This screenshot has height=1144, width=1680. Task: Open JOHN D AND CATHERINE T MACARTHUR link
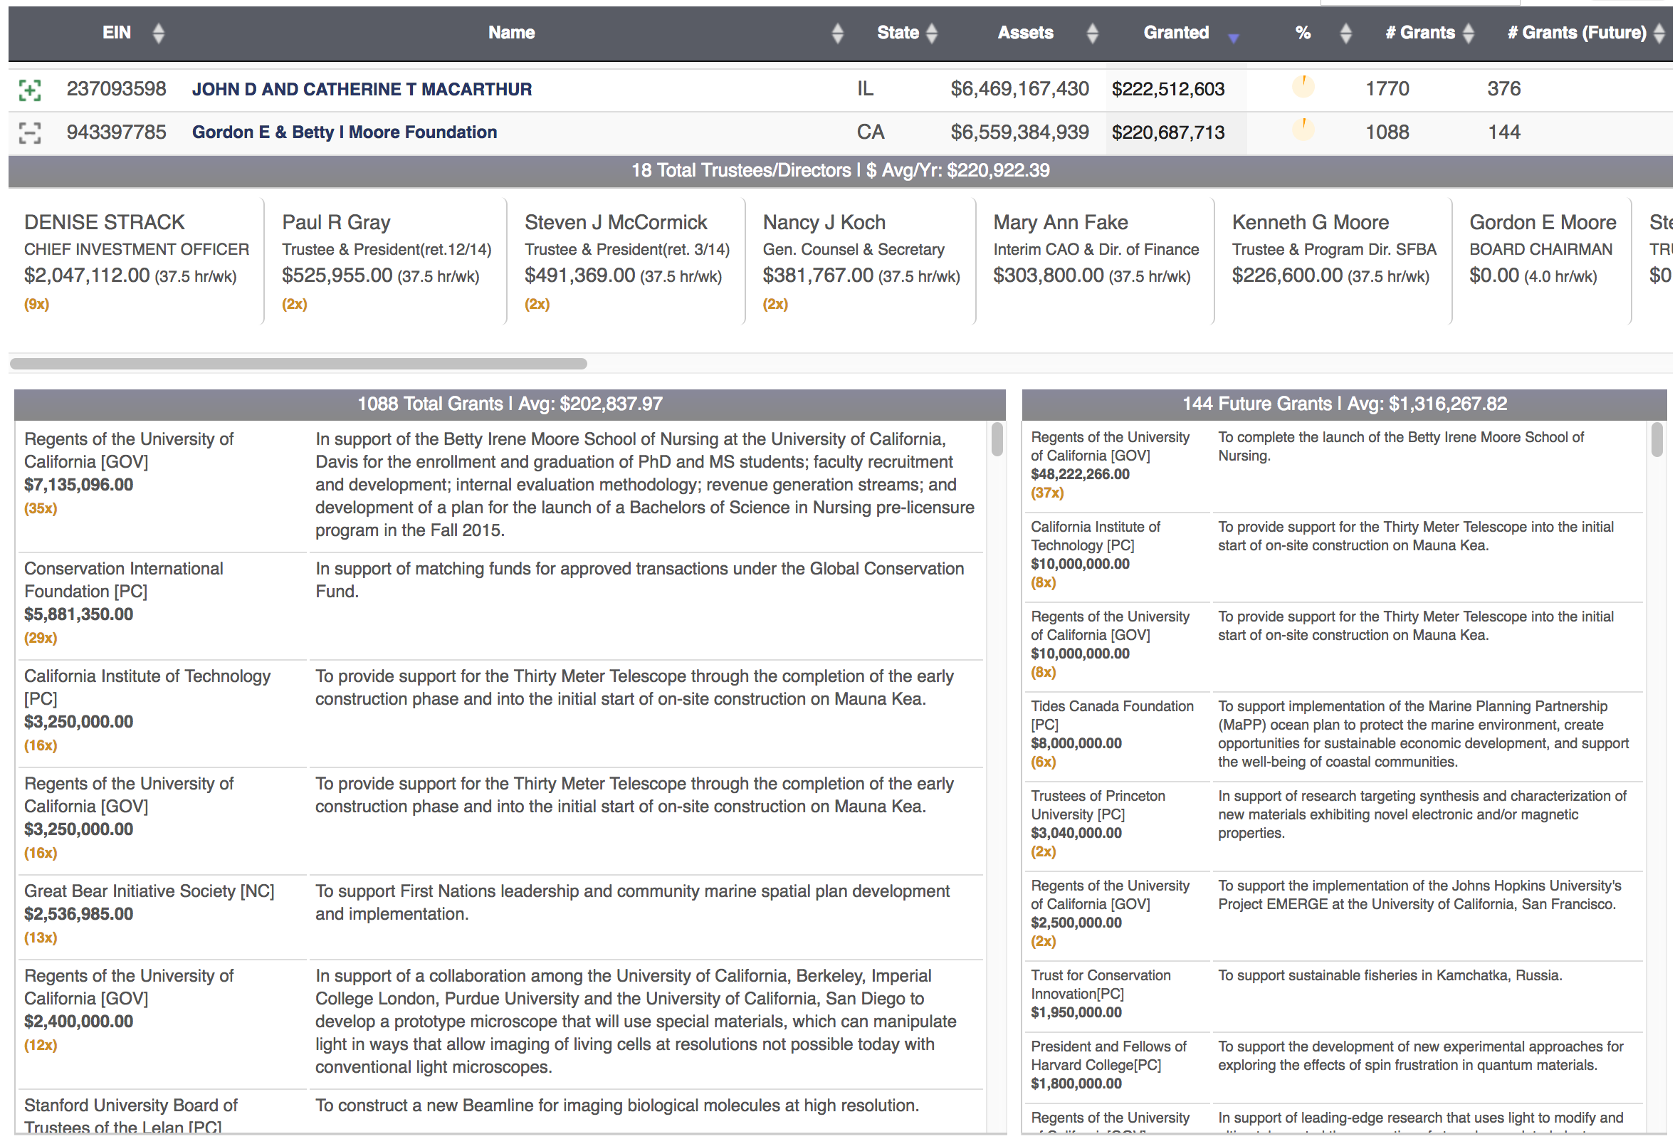coord(362,90)
